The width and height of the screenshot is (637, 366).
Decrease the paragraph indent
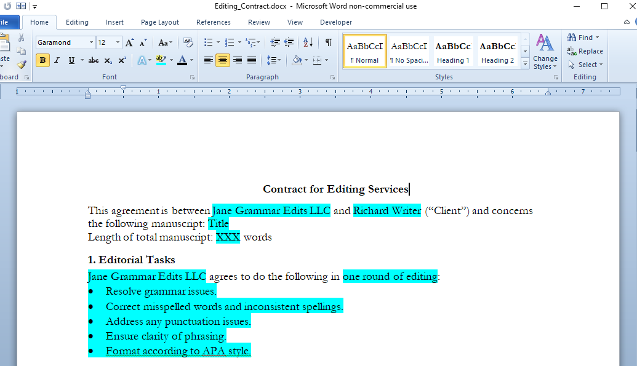click(275, 42)
